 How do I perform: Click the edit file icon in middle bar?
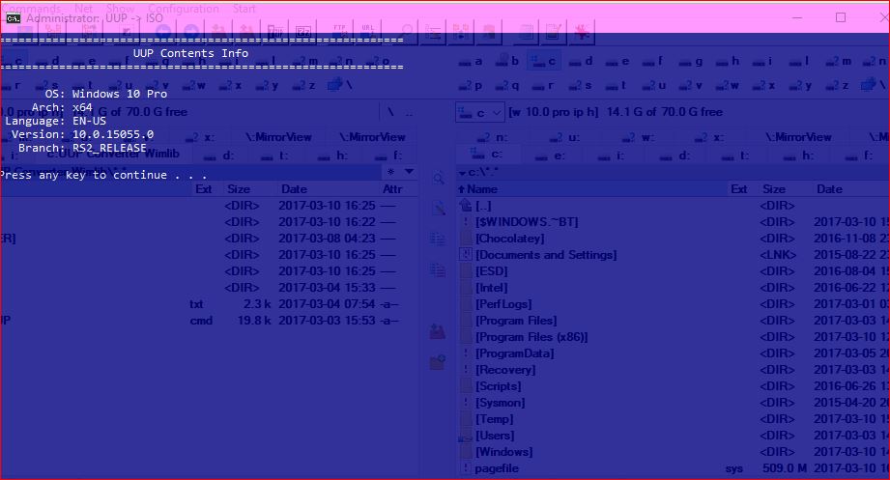(x=438, y=208)
